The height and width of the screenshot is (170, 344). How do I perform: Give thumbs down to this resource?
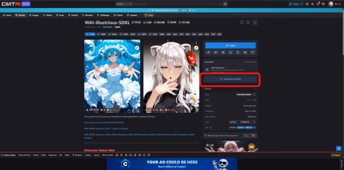tap(253, 136)
